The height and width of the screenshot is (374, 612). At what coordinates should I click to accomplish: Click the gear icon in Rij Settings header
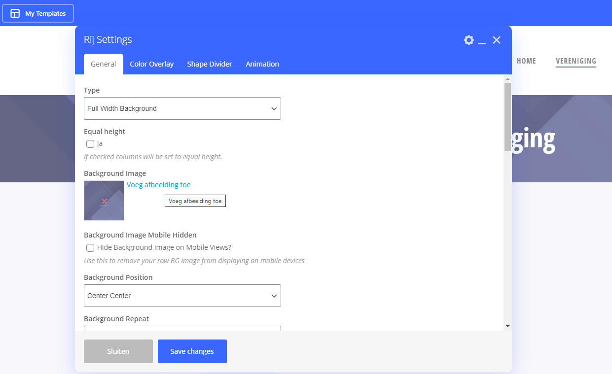click(468, 40)
